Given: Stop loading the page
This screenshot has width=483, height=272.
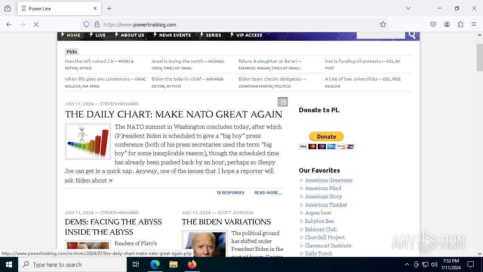Looking at the screenshot, I should 36,25.
